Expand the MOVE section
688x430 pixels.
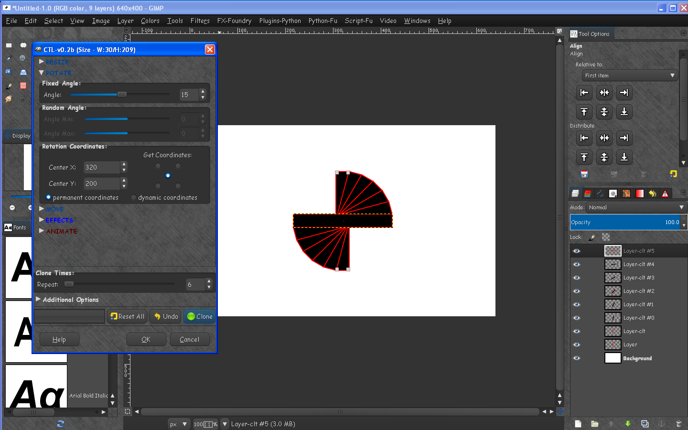click(x=42, y=209)
